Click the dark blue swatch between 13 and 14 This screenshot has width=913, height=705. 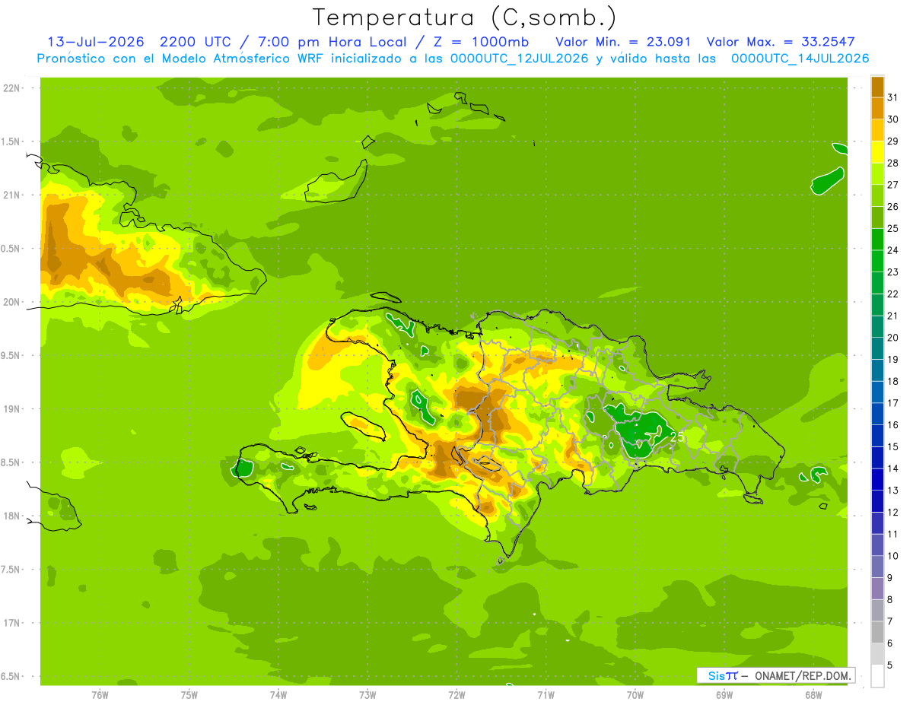(877, 479)
